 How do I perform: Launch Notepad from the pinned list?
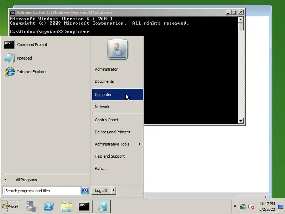point(46,58)
